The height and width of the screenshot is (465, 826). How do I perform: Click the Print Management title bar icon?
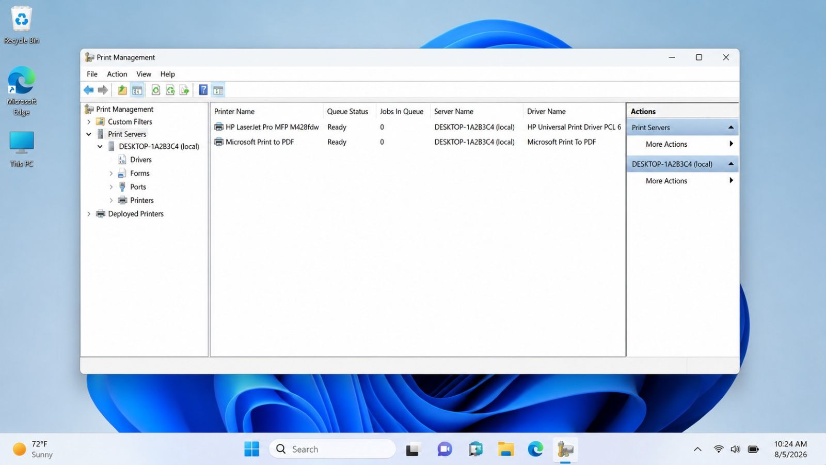point(89,57)
